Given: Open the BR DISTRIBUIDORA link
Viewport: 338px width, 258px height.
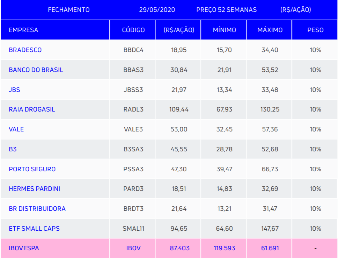Looking at the screenshot, I should (37, 208).
